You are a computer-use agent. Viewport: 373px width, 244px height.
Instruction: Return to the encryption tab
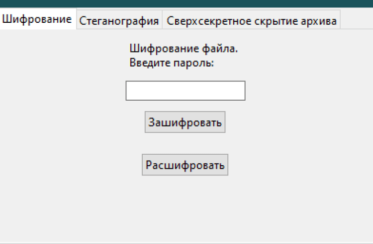point(37,20)
